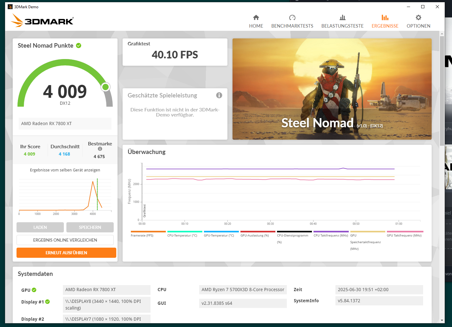Click GUI value v2.31.8385 s64
The image size is (452, 327).
(x=243, y=303)
